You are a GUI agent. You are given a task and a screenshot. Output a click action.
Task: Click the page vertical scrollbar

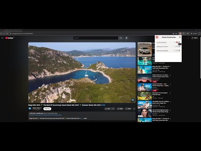200,57
